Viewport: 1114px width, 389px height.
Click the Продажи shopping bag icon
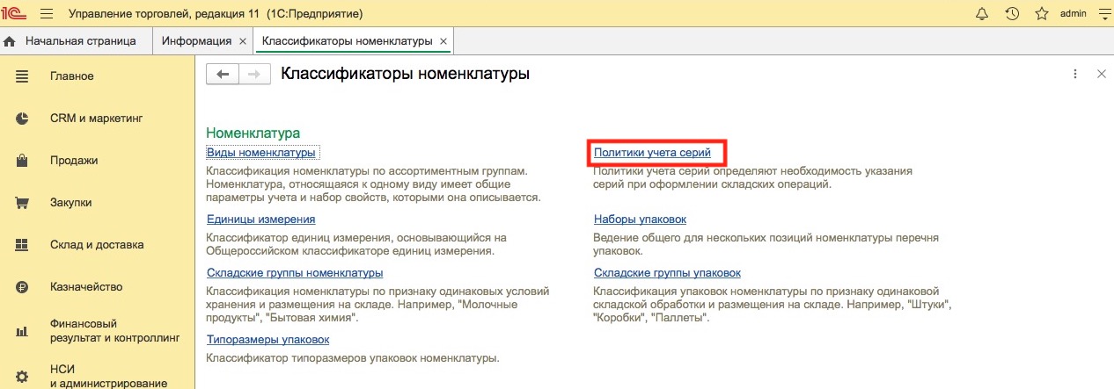click(x=22, y=161)
